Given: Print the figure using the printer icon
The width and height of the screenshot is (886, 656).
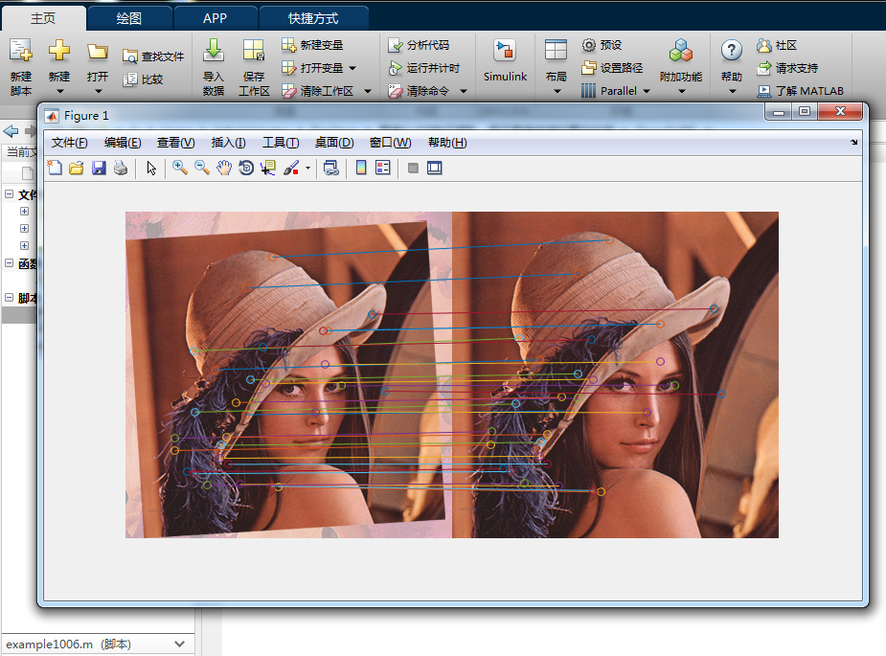Looking at the screenshot, I should pyautogui.click(x=121, y=168).
